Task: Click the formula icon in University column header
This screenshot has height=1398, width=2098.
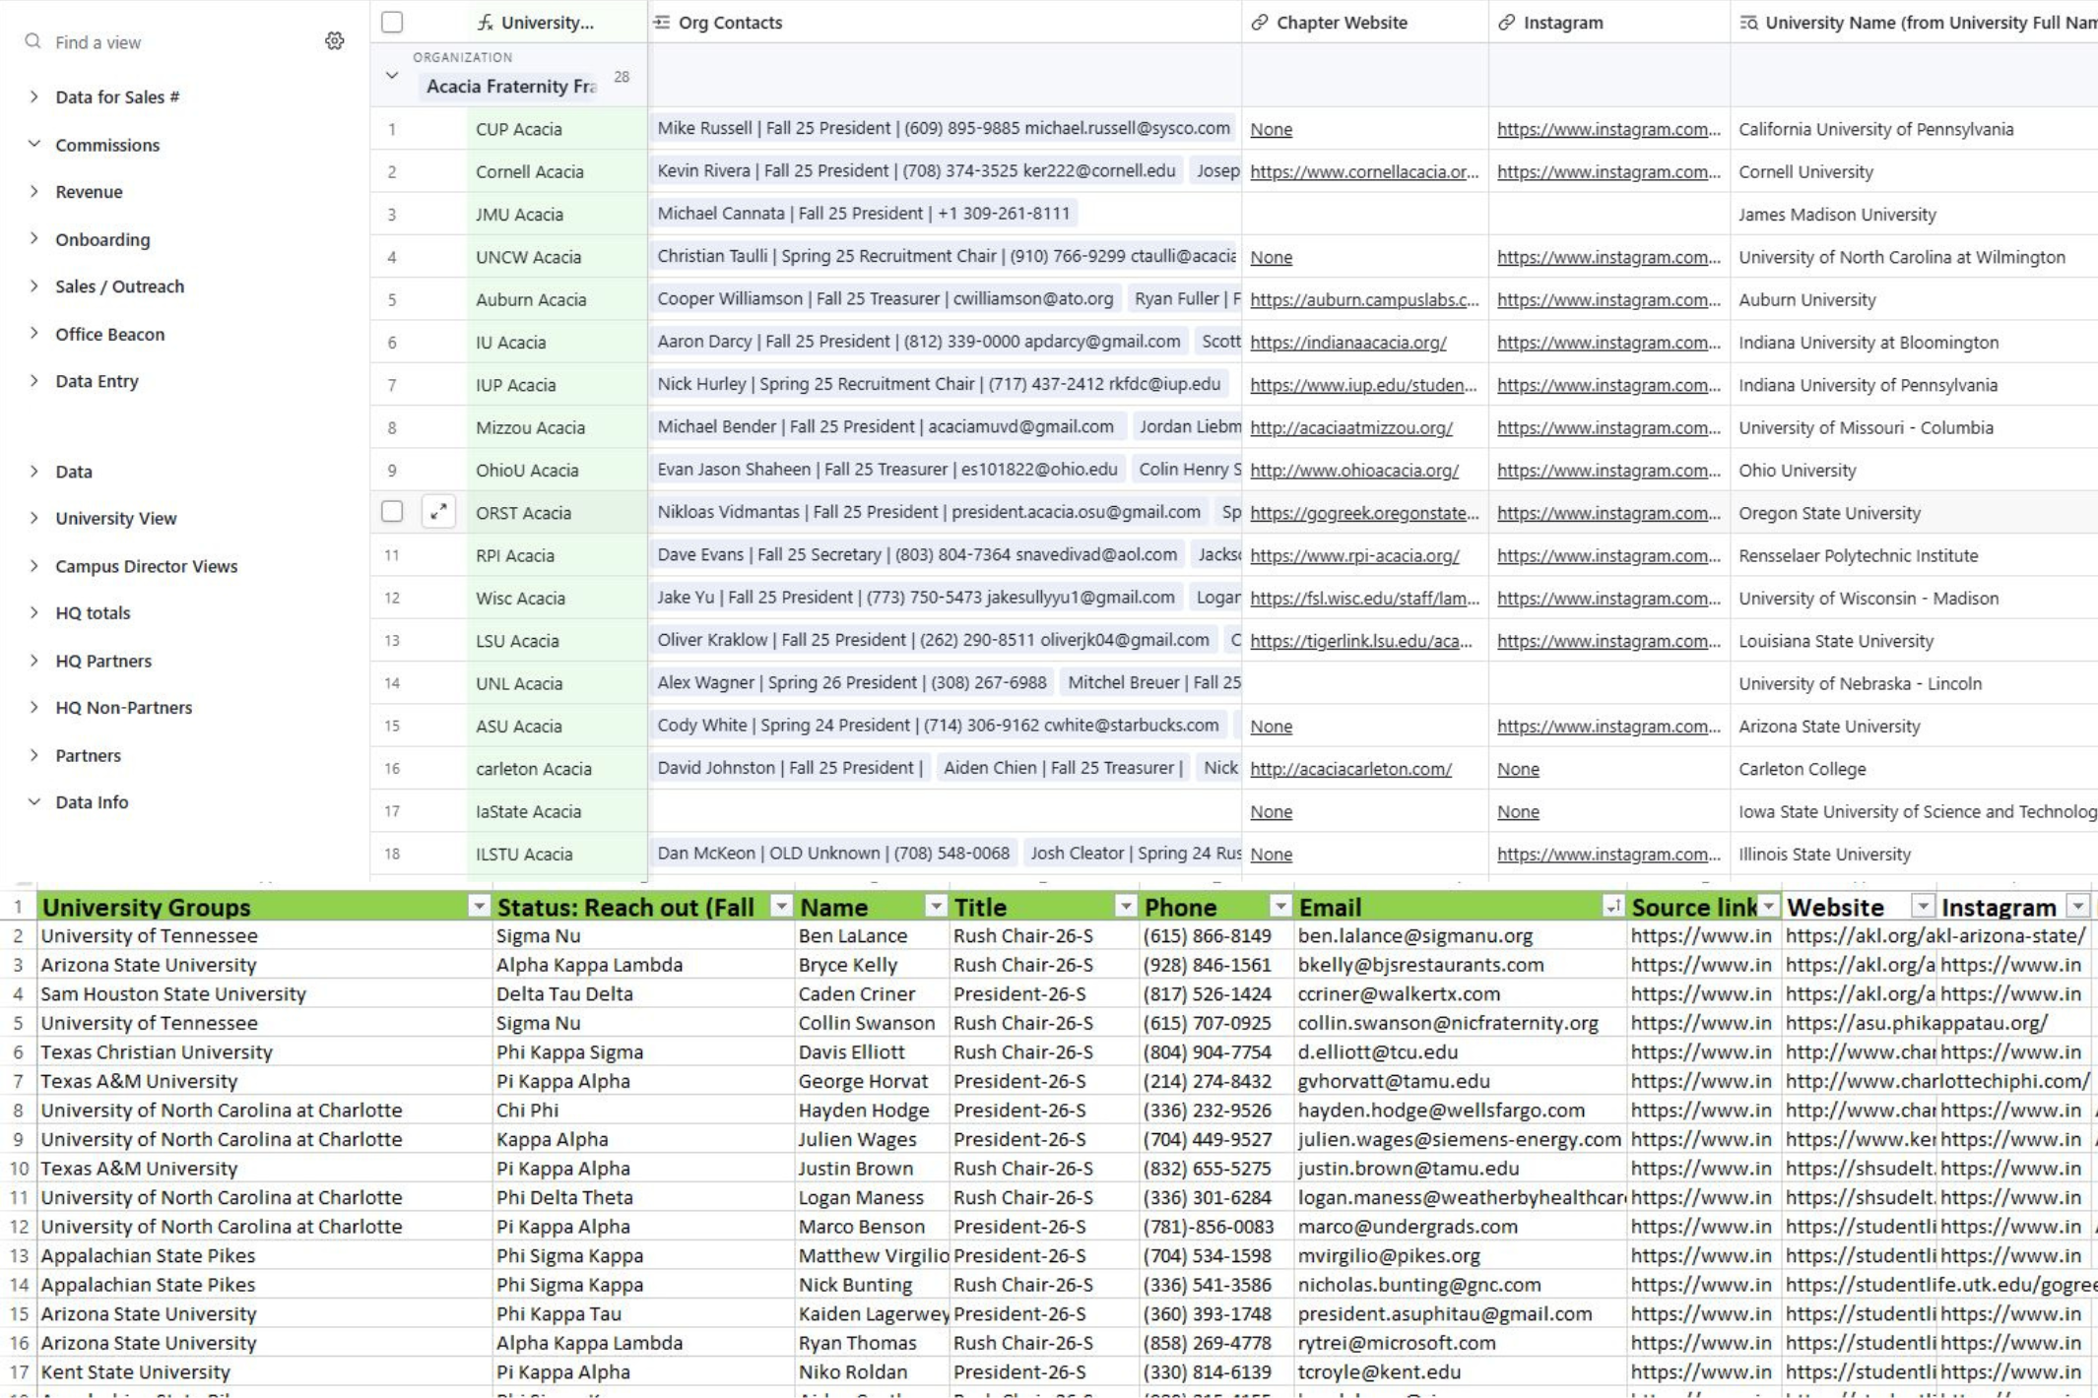Action: tap(485, 23)
